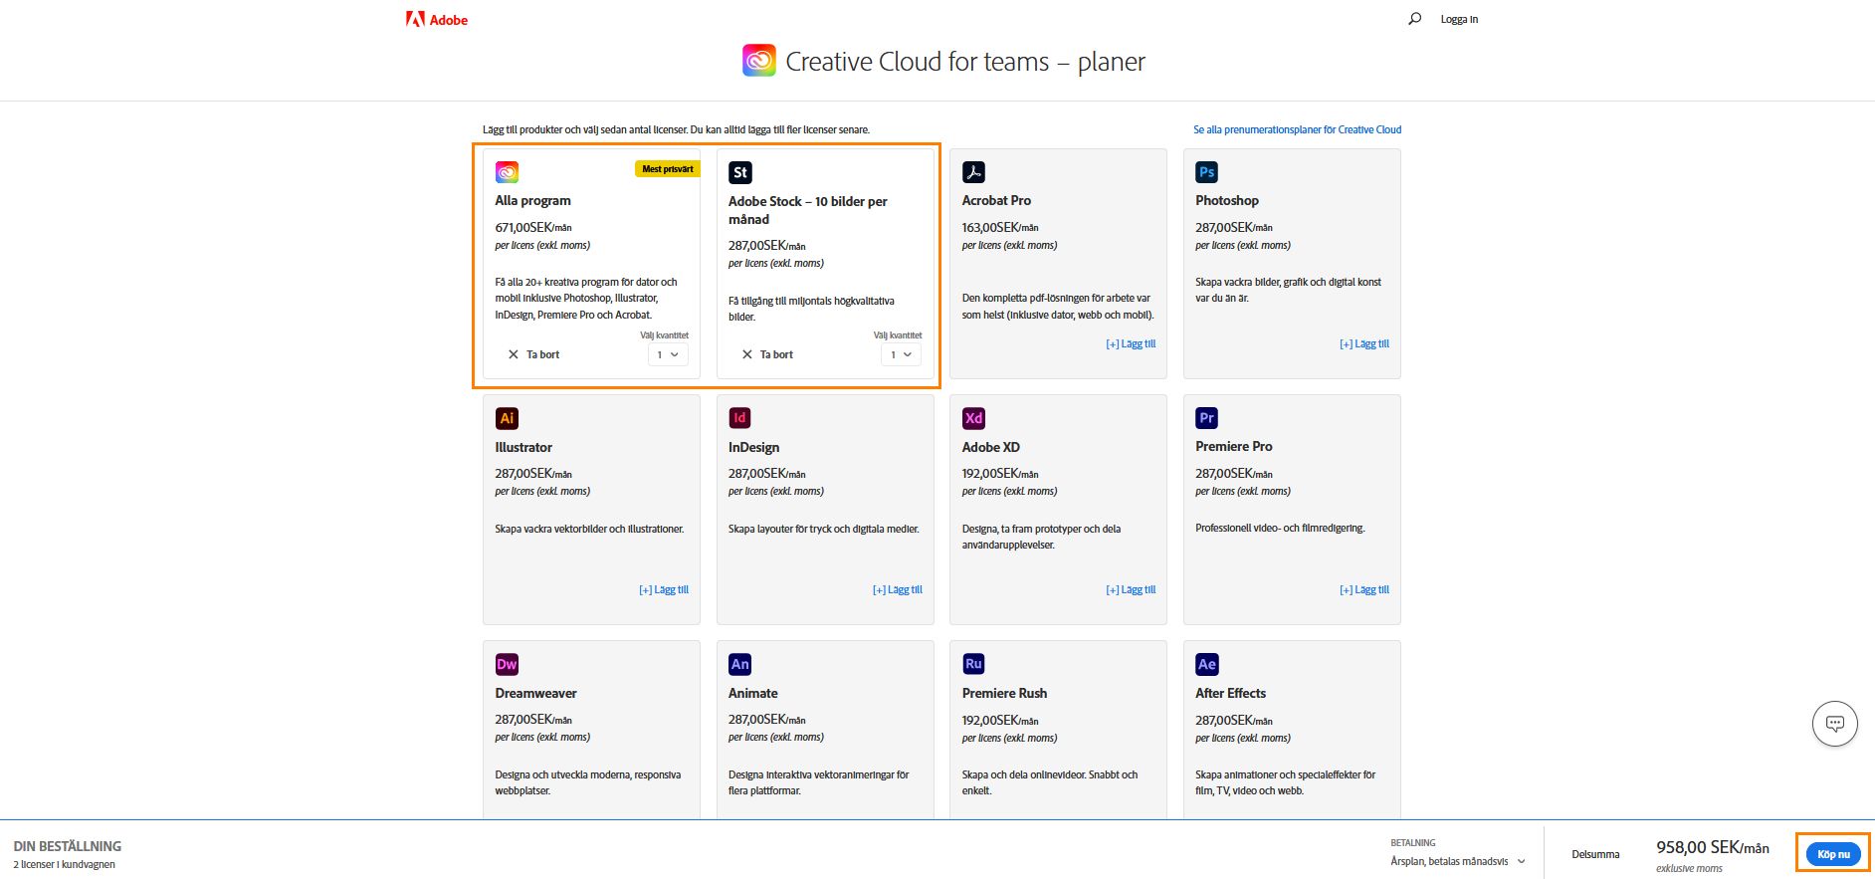Screen dimensions: 1875x879
Task: Add Illustrator with Lägg till
Action: click(x=664, y=589)
